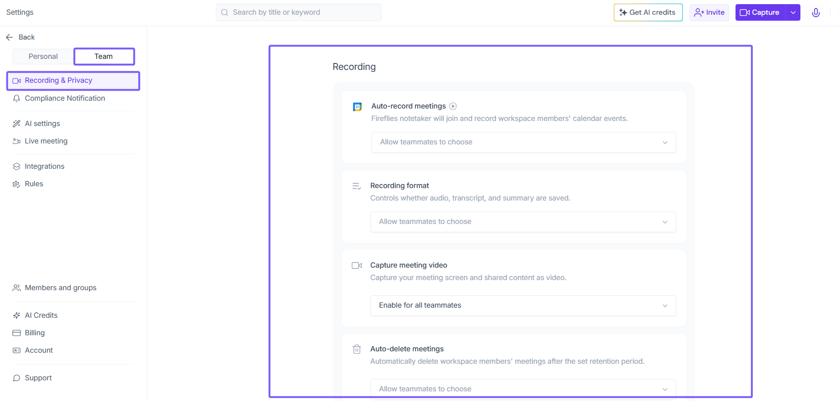Open the Capture meeting video dropdown

click(523, 305)
